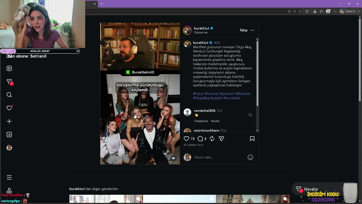
Task: Open notifications heart in the sidebar
Action: click(9, 108)
